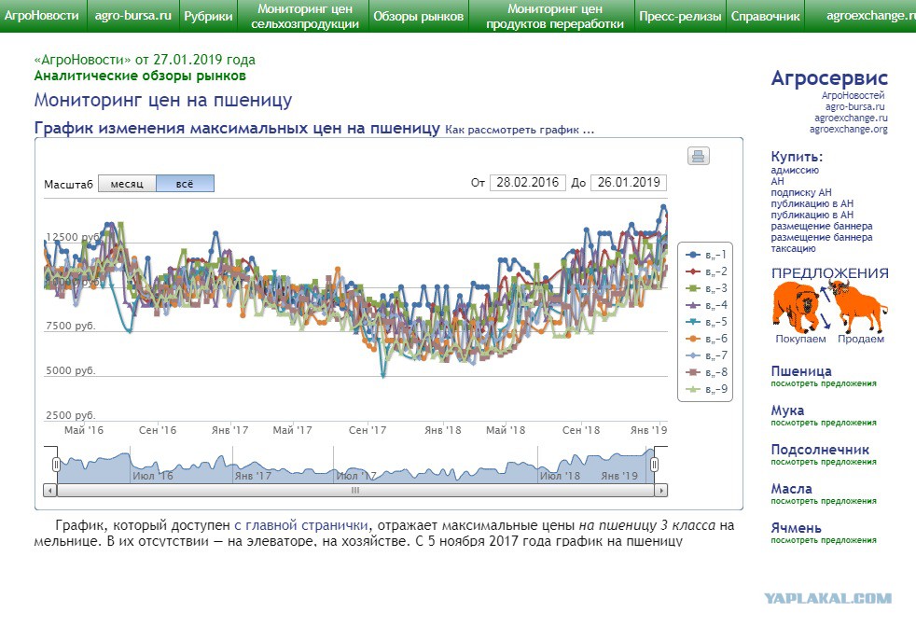Screen dimensions: 916x626
Task: Click the chart horizontal scrollbar thumb
Action: click(355, 491)
